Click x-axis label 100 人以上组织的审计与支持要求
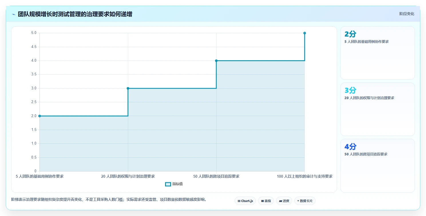Screen dimensions: 426x216 click(305, 176)
